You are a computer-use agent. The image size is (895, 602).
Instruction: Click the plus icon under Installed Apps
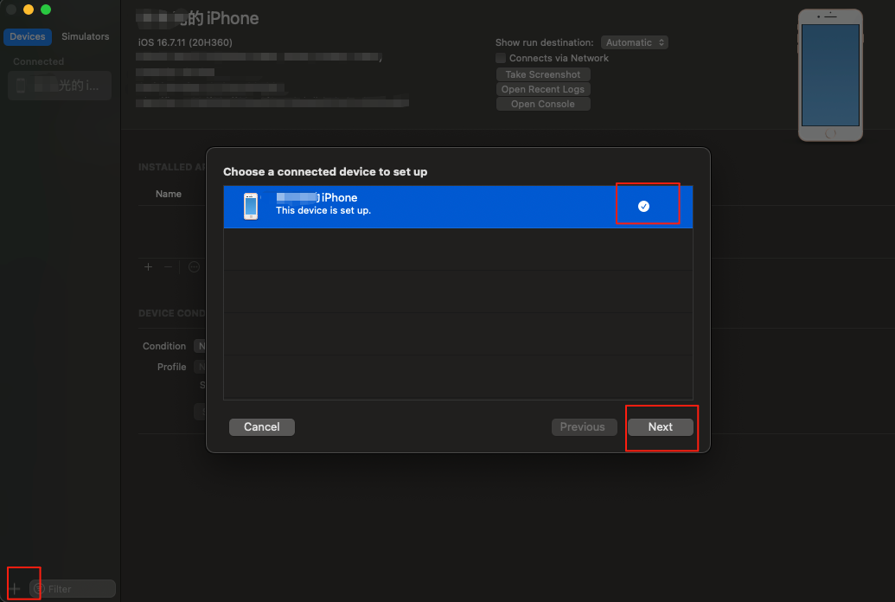point(148,267)
